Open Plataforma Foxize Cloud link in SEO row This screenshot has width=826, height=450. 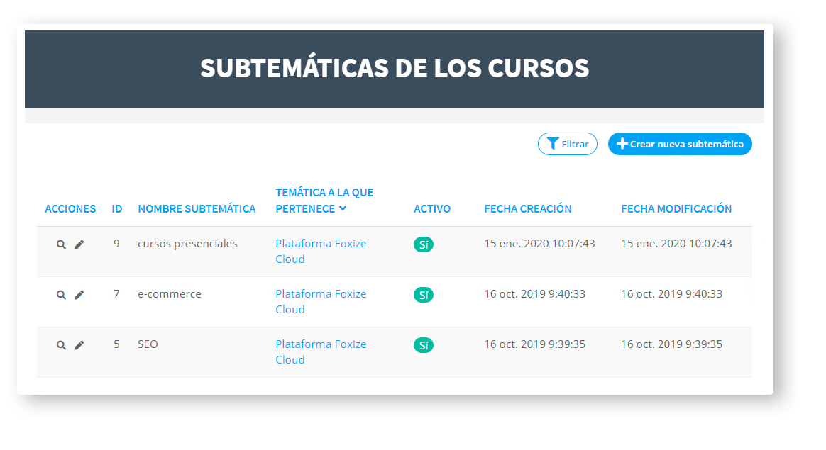click(321, 352)
